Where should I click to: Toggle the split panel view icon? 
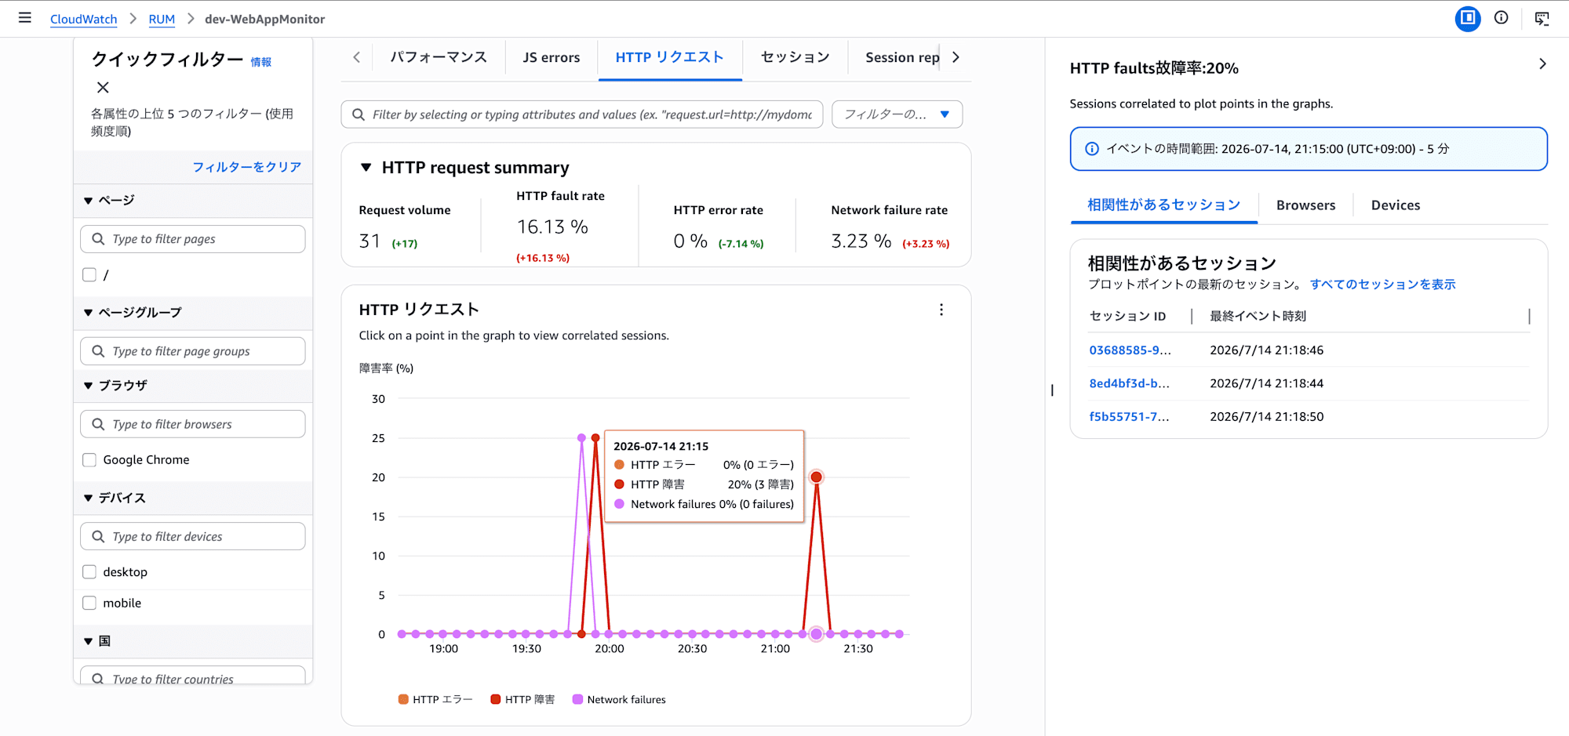tap(1468, 18)
